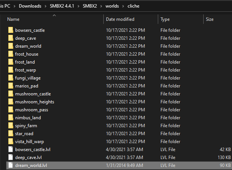Image resolution: width=232 pixels, height=170 pixels.
Task: Click the frost_warp folder icon
Action: click(11, 70)
